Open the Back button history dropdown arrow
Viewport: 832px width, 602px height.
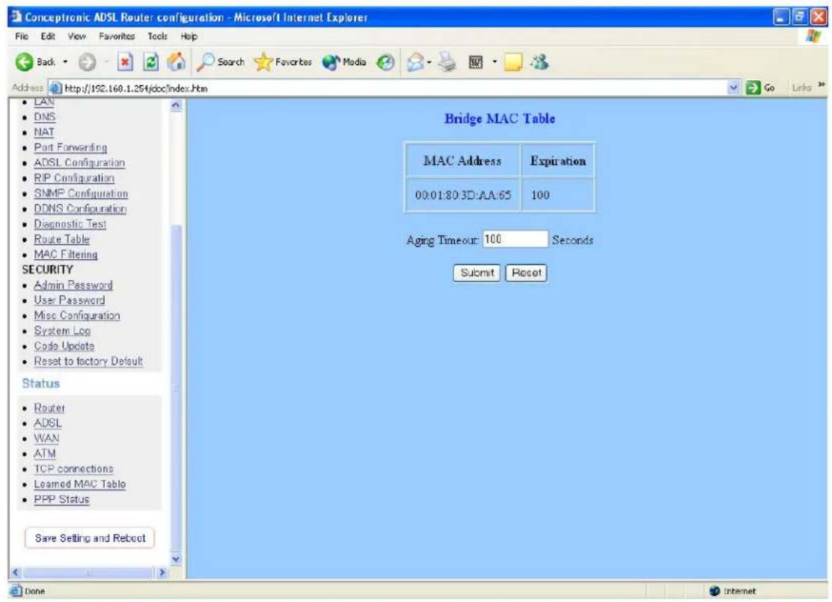(65, 62)
